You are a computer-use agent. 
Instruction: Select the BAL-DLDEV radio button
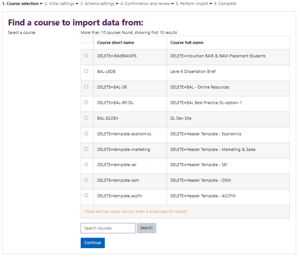point(86,118)
